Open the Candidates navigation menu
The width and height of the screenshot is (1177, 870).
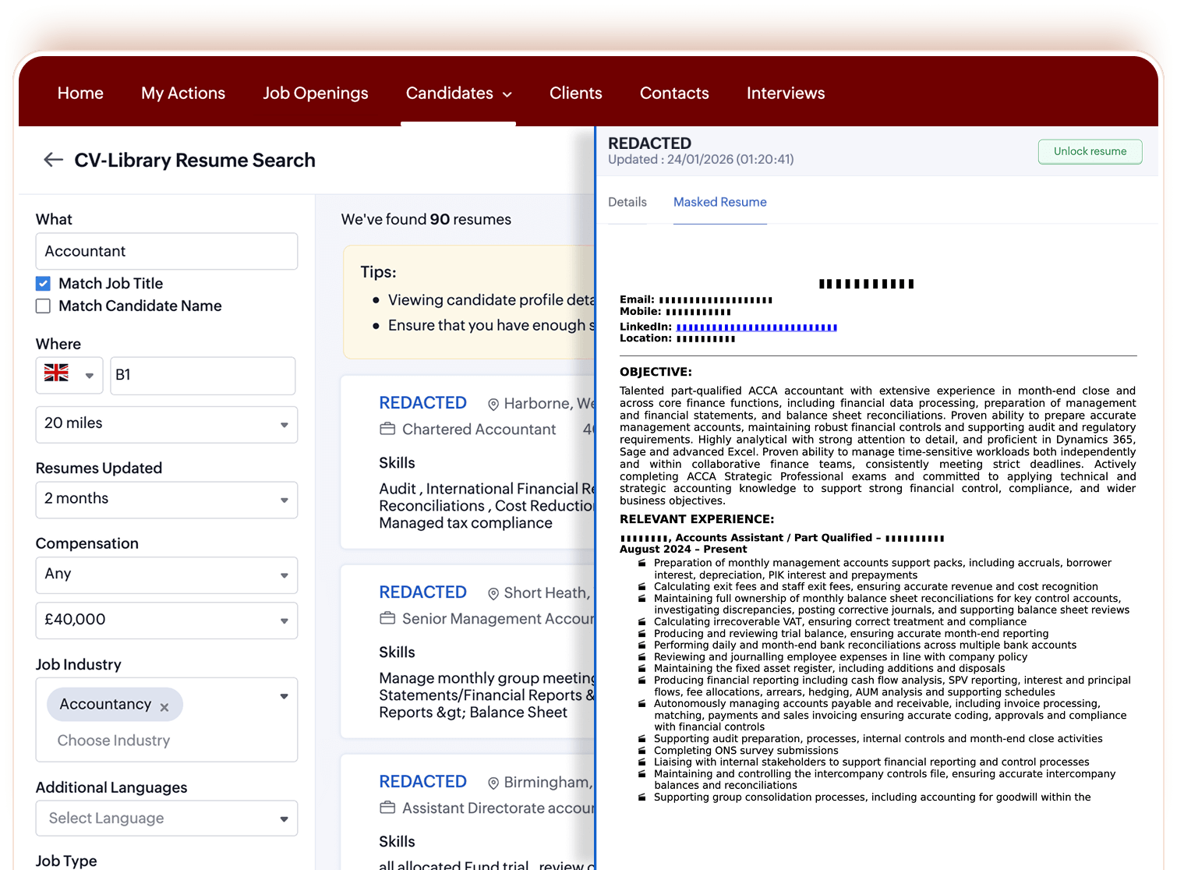tap(458, 93)
